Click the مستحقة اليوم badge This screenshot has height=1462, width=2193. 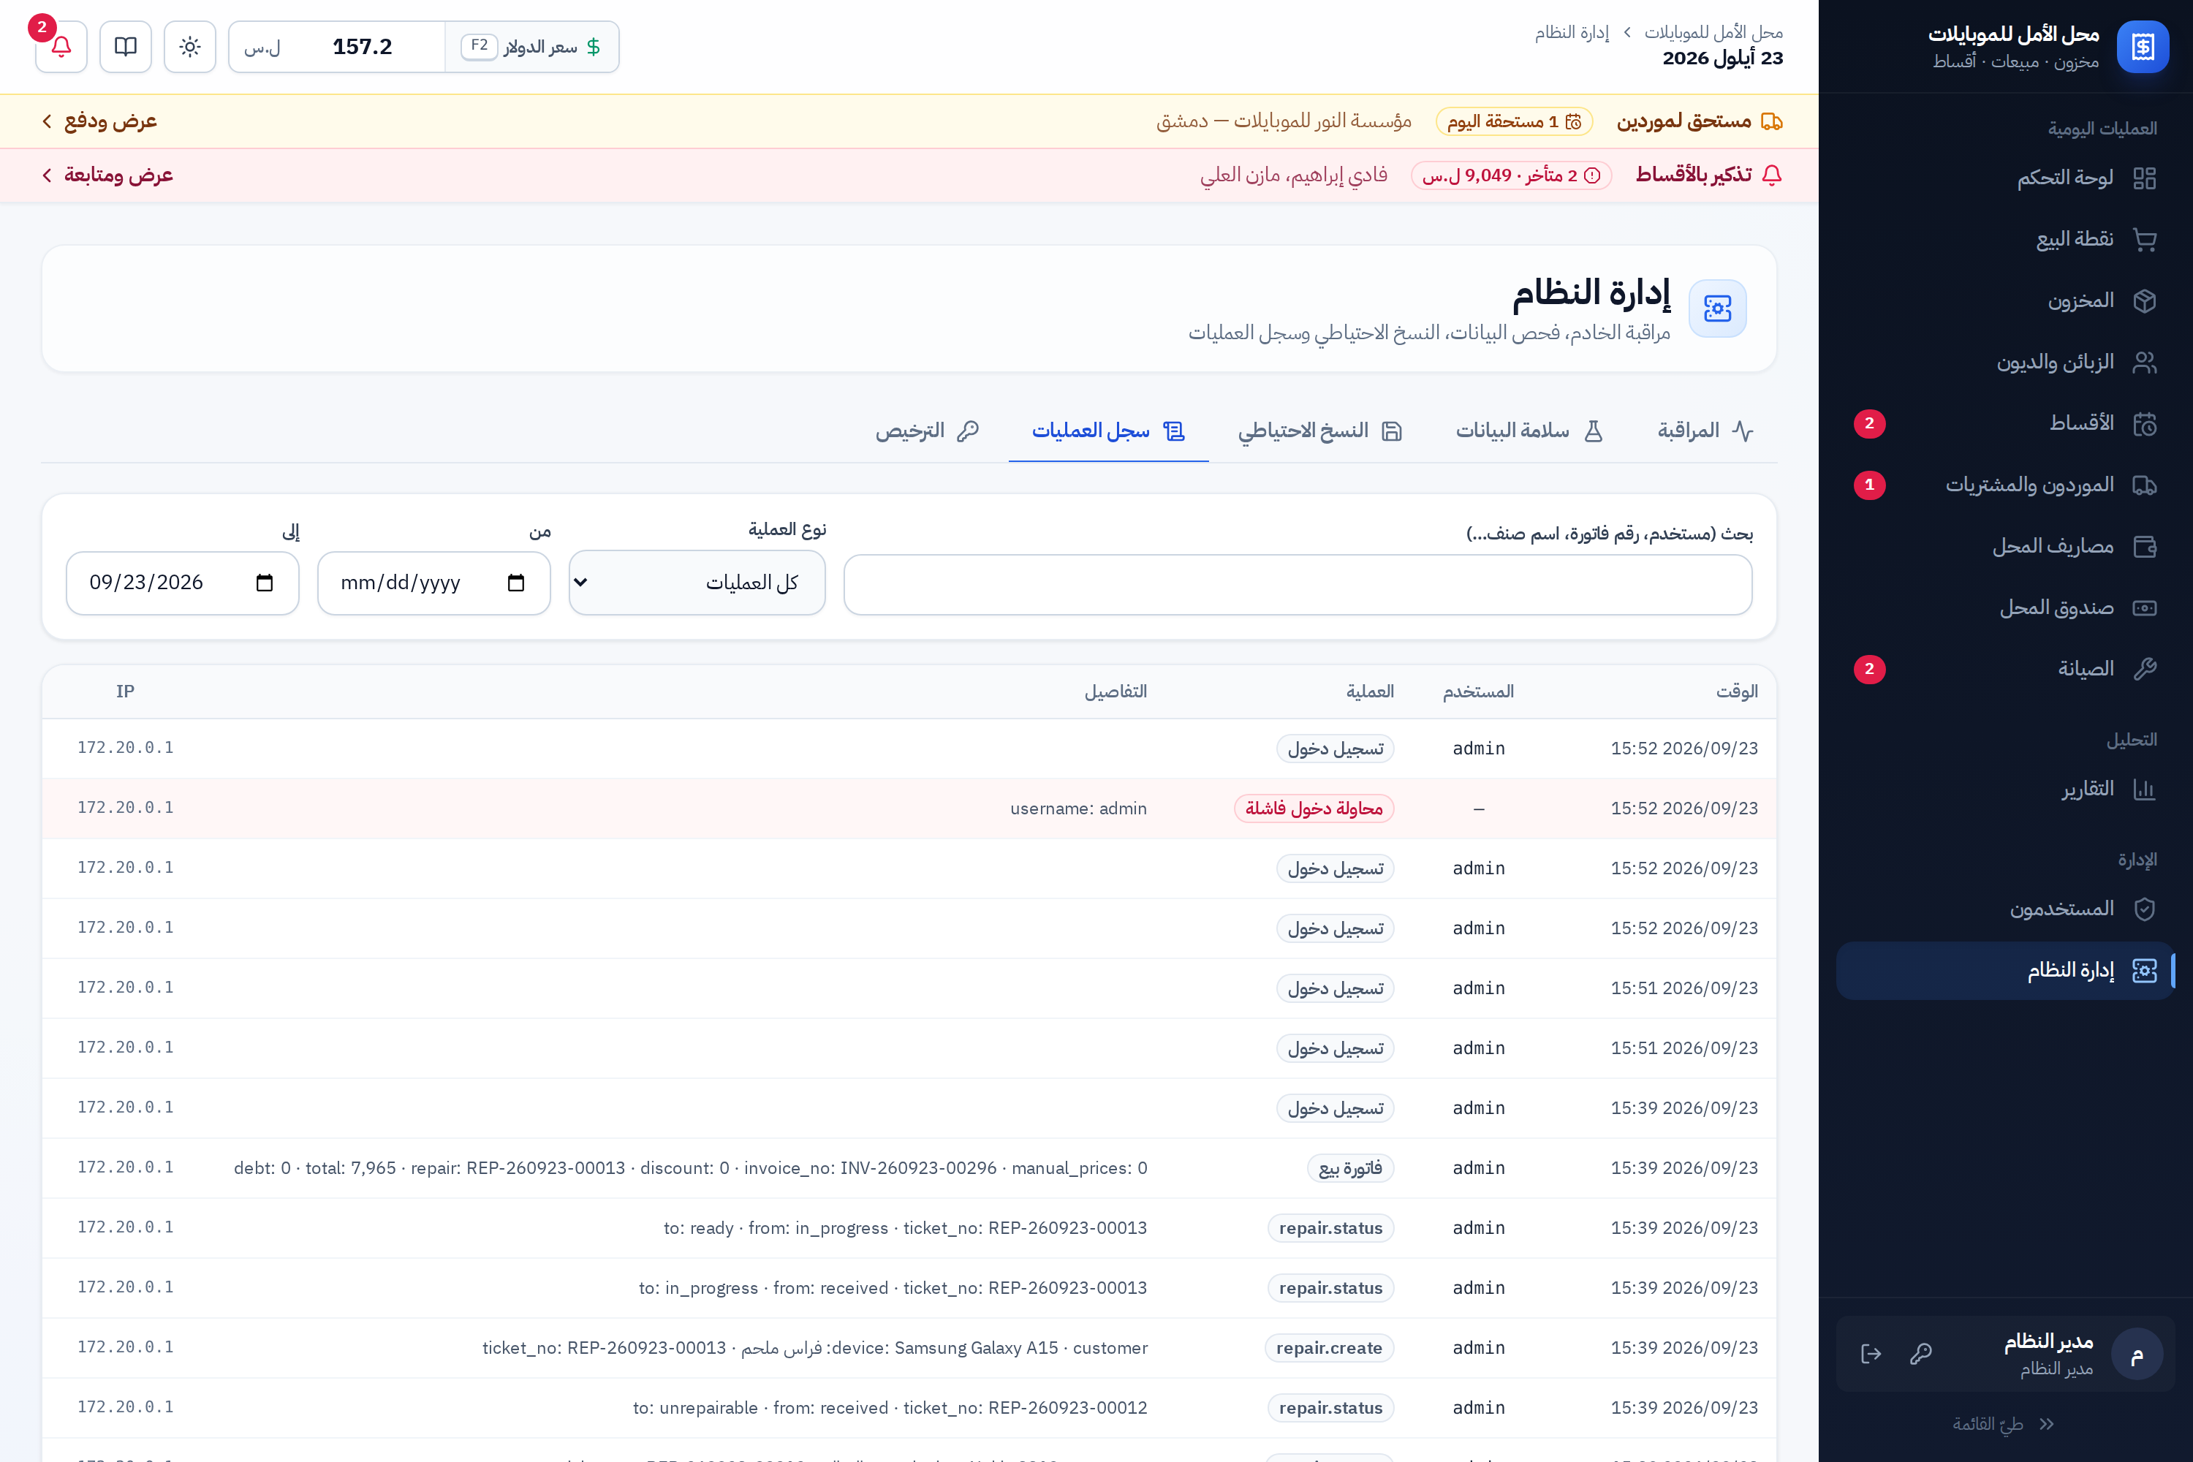pos(1514,121)
